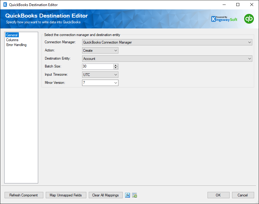Open the Minor Version dropdown
Viewport: 259px width, 204px height.
tap(100, 83)
